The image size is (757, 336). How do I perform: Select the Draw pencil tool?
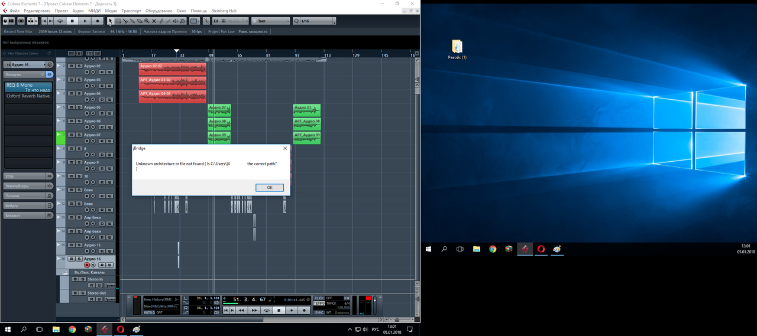pyautogui.click(x=161, y=21)
